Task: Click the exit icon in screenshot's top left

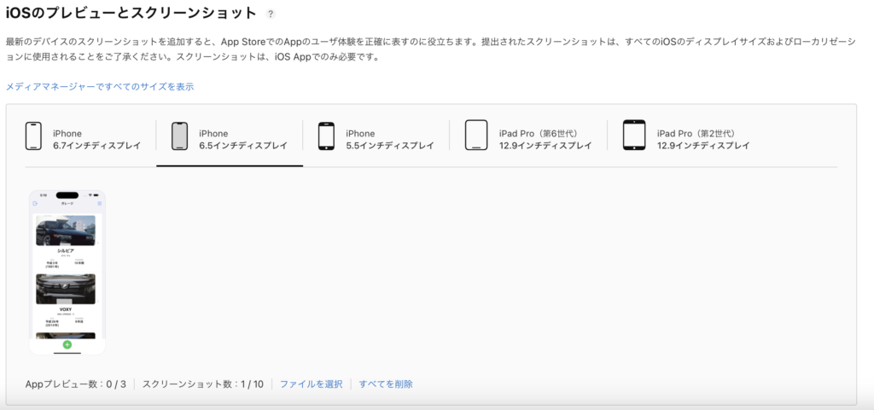Action: (x=35, y=204)
